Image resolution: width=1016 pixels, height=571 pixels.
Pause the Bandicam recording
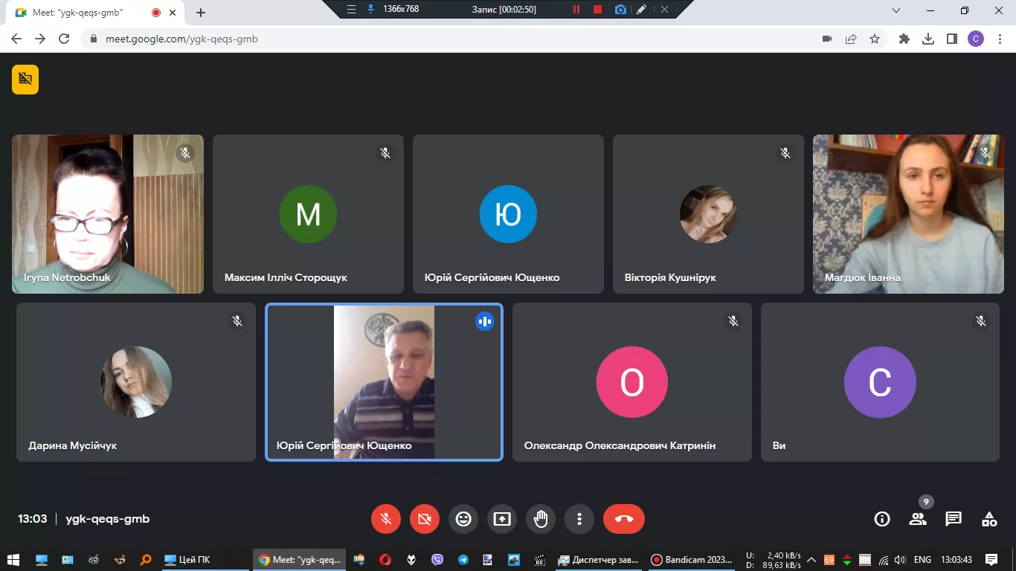[x=576, y=10]
